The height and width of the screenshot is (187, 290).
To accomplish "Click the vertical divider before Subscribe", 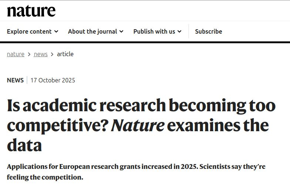I will 189,31.
